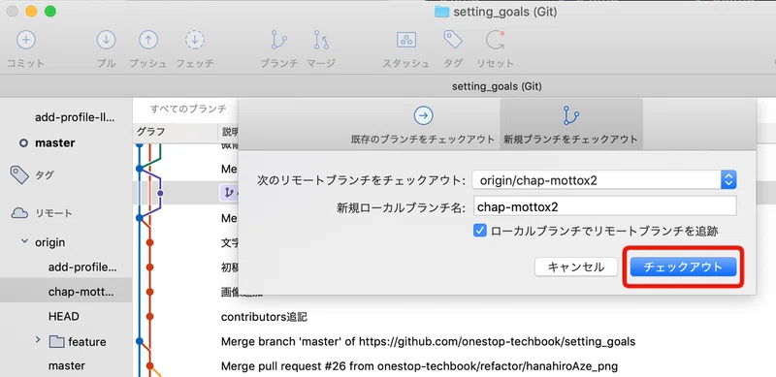This screenshot has width=776, height=377.
Task: Select the Merge pull request #26 commit
Action: coord(419,366)
